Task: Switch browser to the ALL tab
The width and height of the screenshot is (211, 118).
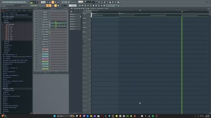Action: (3, 10)
